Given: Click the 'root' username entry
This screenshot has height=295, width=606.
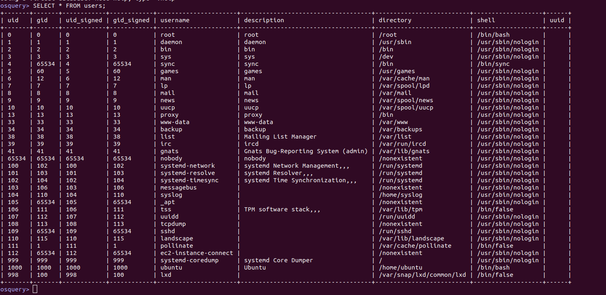Looking at the screenshot, I should tap(168, 35).
